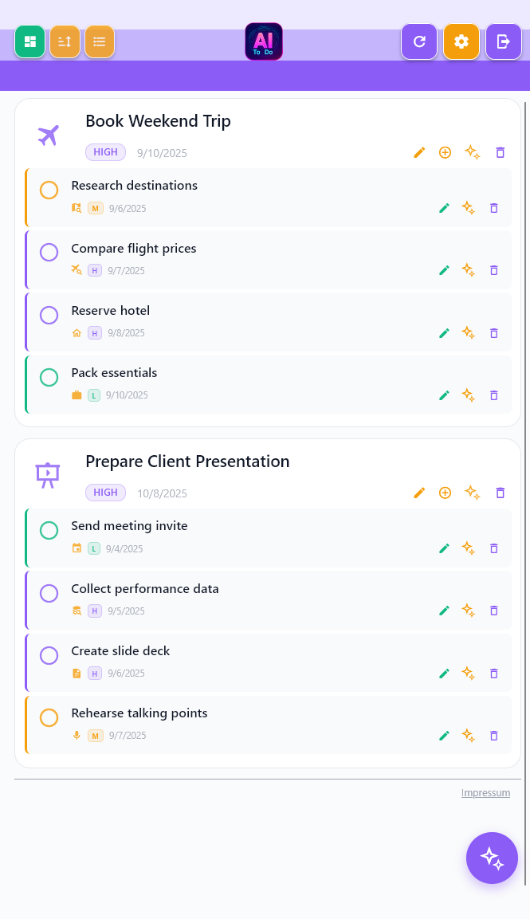Click the AI To Do logo

click(264, 41)
